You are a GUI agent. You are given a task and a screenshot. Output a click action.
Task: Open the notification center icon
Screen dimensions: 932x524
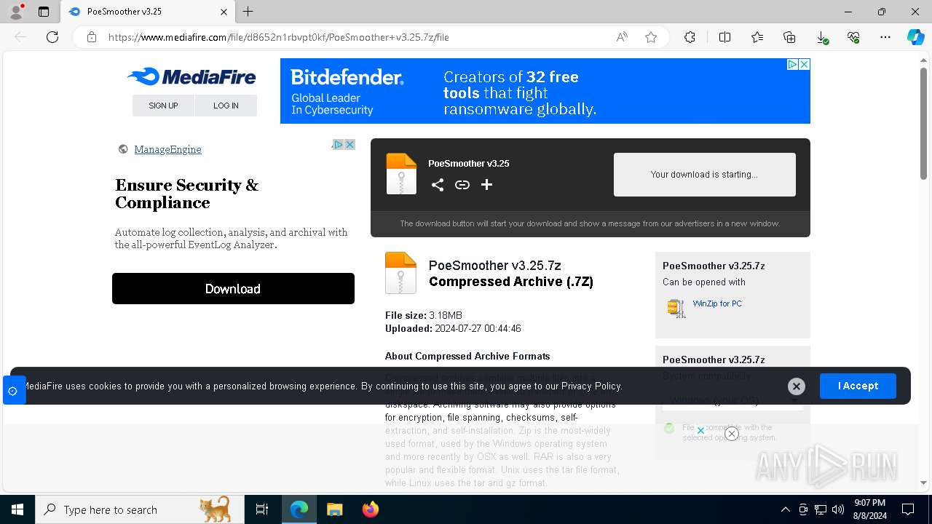click(908, 509)
